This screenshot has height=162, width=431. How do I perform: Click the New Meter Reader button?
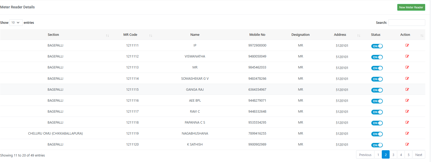pos(411,7)
